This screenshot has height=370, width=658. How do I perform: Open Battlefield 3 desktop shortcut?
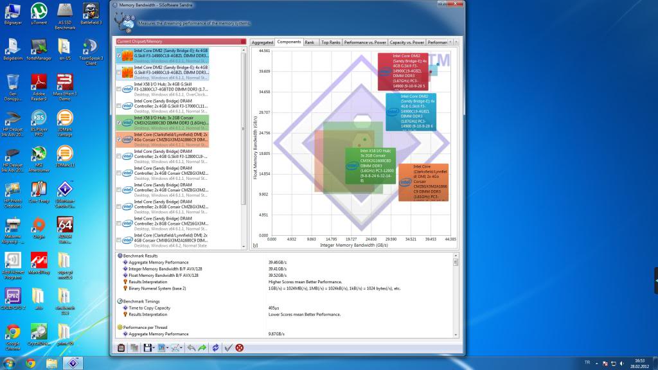(x=91, y=14)
